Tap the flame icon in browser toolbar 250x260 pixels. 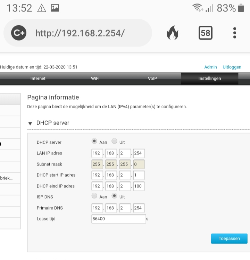click(173, 33)
